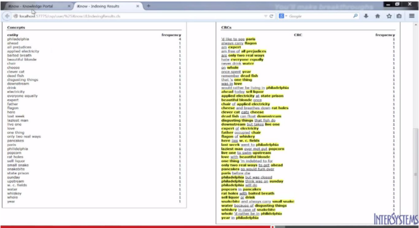
Task: Click the 'CRC' column header
Action: (298, 35)
